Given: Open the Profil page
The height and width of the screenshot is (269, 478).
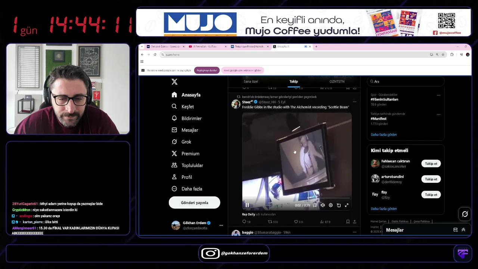Looking at the screenshot, I should coord(181,177).
